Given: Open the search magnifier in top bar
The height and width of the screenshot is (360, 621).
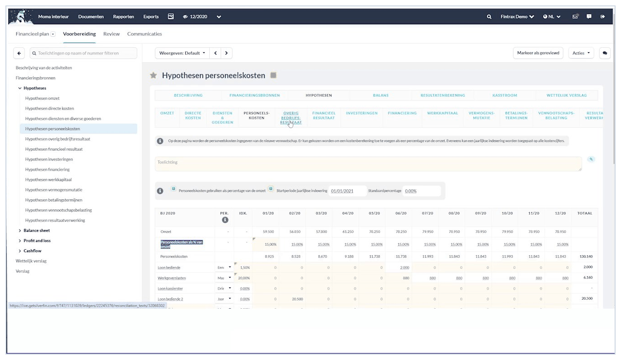Looking at the screenshot, I should (489, 17).
